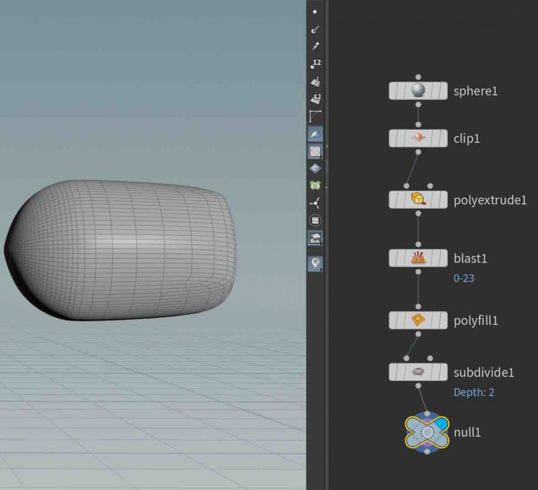This screenshot has width=538, height=490.
Task: Select the sphere1 node
Action: point(418,91)
